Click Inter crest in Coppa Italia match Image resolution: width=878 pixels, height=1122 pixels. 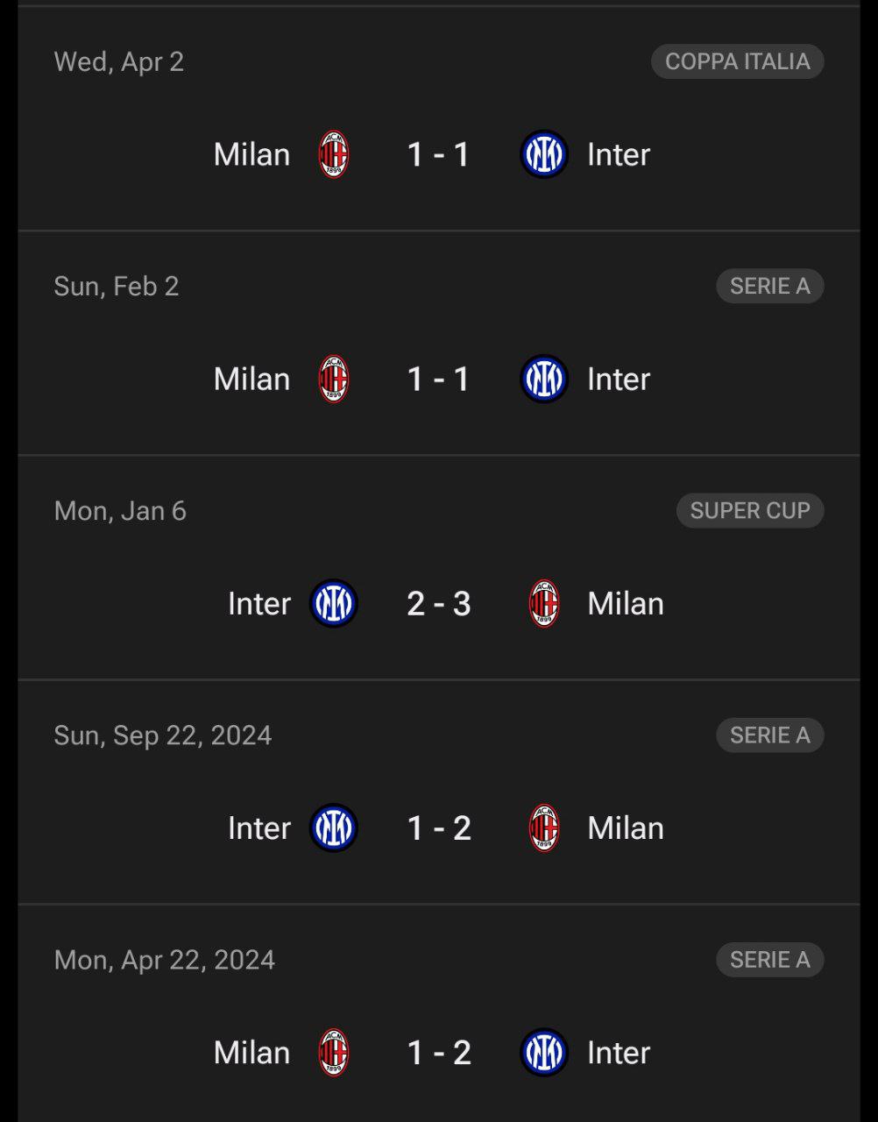pos(543,154)
